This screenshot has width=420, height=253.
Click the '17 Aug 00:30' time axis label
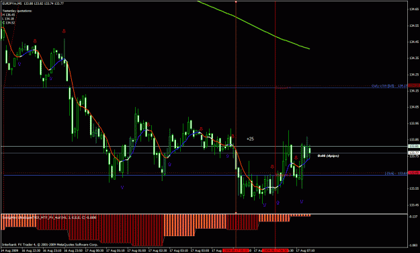tap(94, 250)
